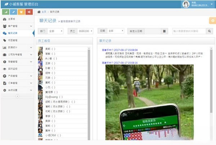The width and height of the screenshot is (216, 145).
Task: Click the orange gear button at the top right
Action: [x=213, y=21]
